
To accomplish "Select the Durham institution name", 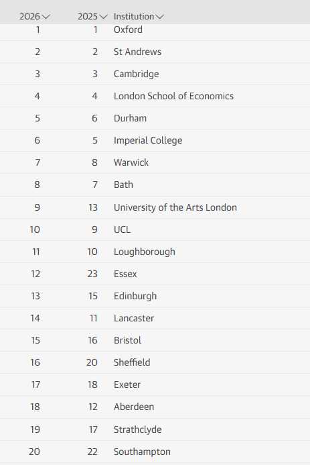I will click(x=130, y=118).
